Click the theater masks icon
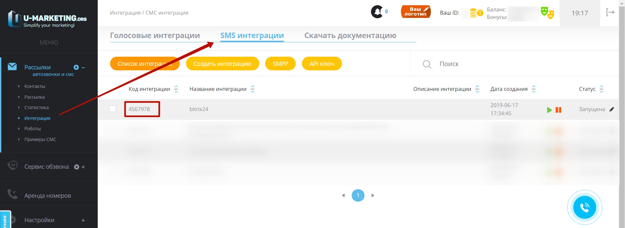 coord(547,13)
